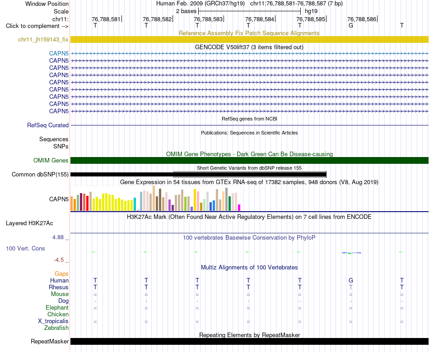Image resolution: width=429 pixels, height=352 pixels.
Task: Open Short Genetic Variants from dbSNP title
Action: (x=249, y=168)
